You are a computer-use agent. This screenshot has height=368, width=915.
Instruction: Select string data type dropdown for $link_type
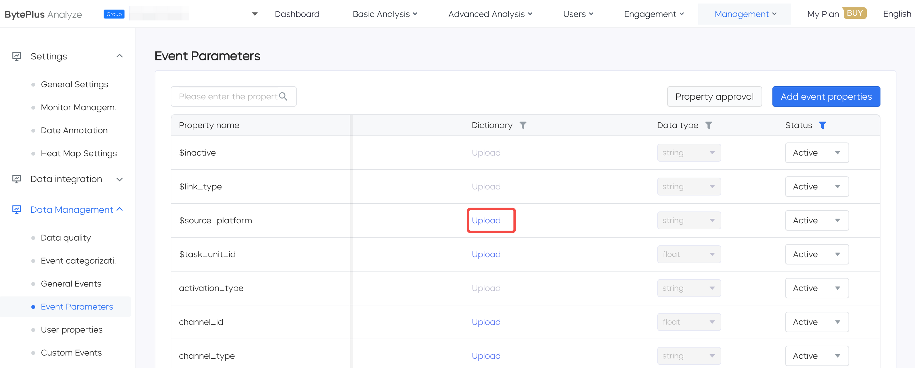(x=688, y=186)
